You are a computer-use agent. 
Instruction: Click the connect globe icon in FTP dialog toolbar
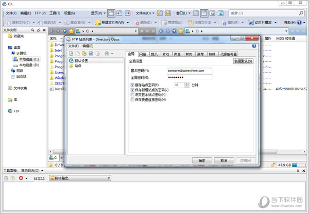coord(107,54)
